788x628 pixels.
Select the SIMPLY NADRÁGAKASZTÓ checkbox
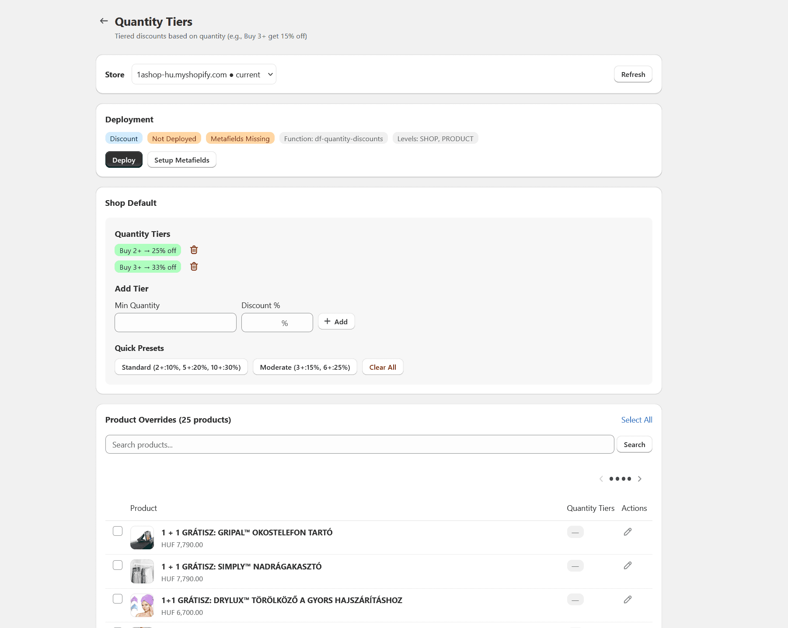click(118, 565)
